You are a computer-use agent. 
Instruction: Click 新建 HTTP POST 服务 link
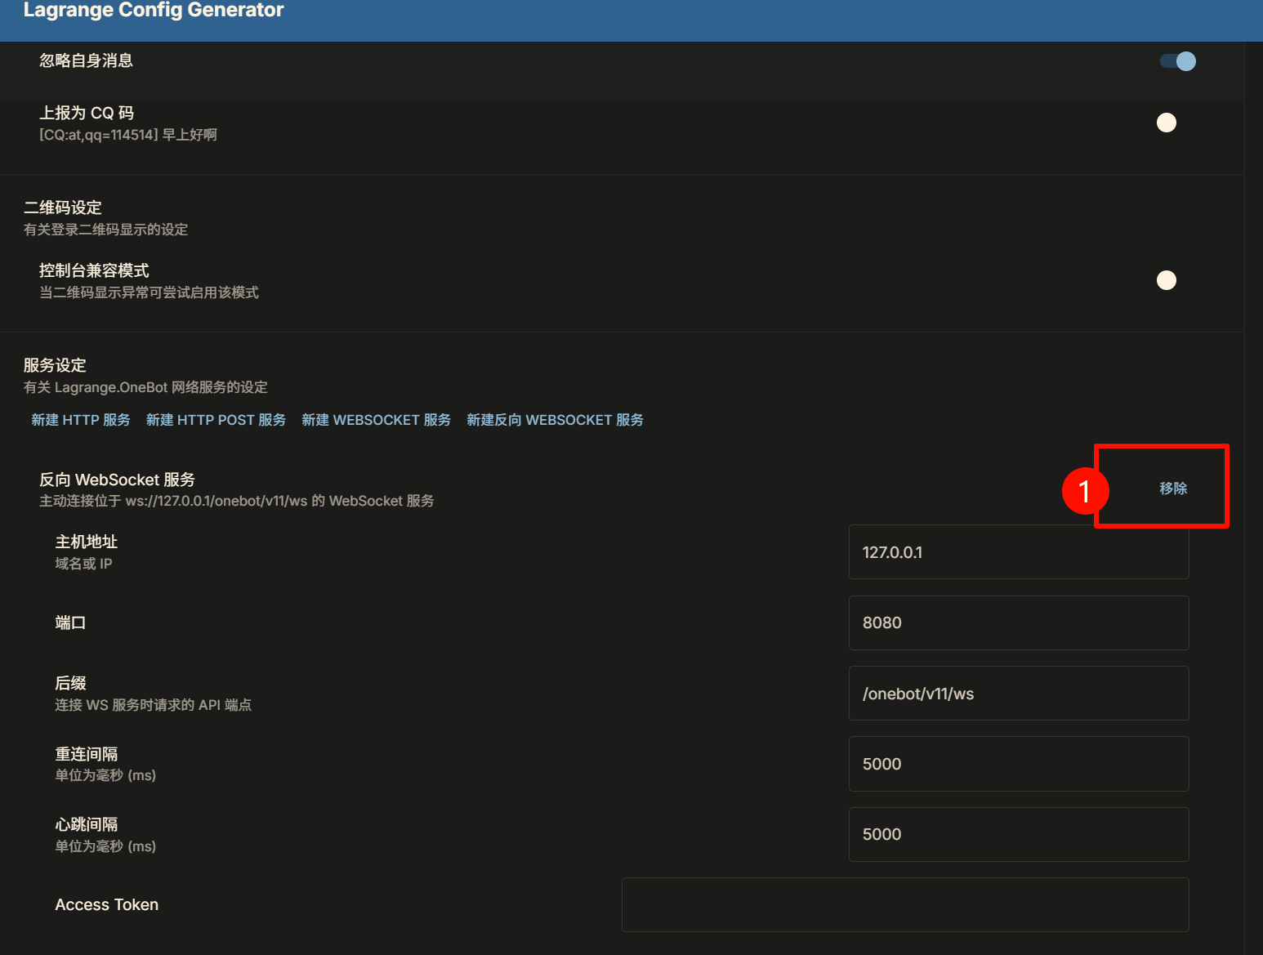[x=216, y=420]
